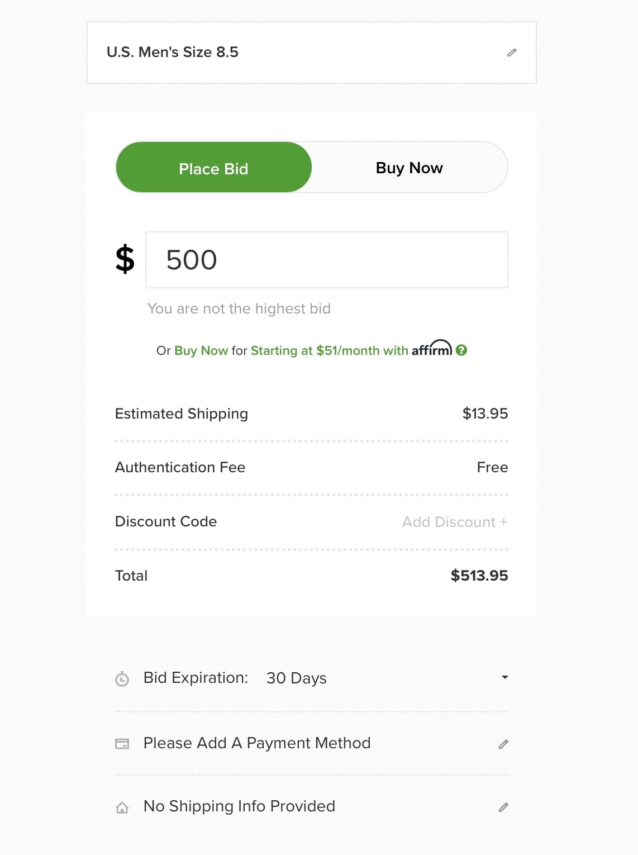This screenshot has width=638, height=855.
Task: Open the Bid Expiration dropdown arrow
Action: pyautogui.click(x=504, y=677)
